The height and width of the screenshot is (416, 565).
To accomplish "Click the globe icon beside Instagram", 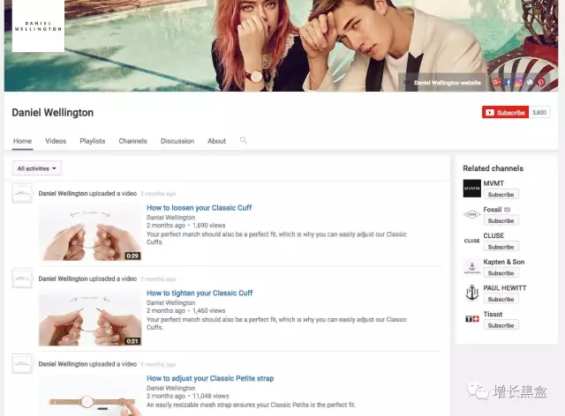I will [530, 83].
